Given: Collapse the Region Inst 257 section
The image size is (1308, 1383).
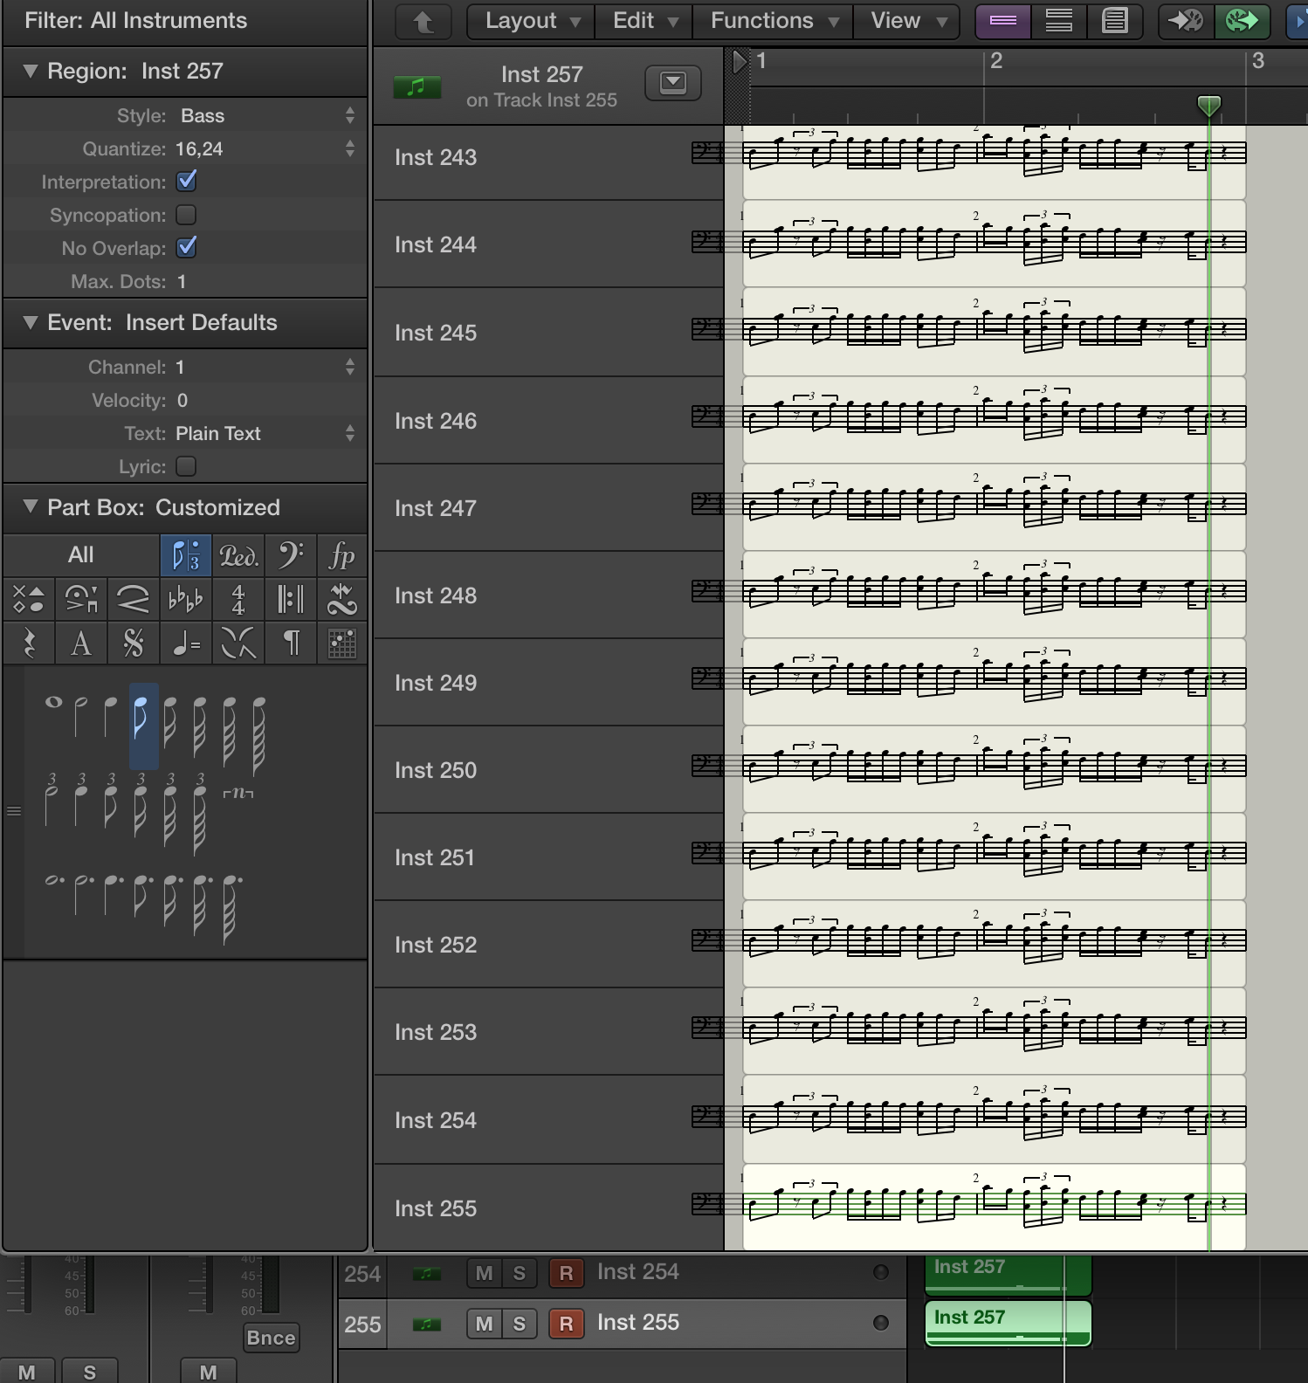Looking at the screenshot, I should [x=31, y=71].
